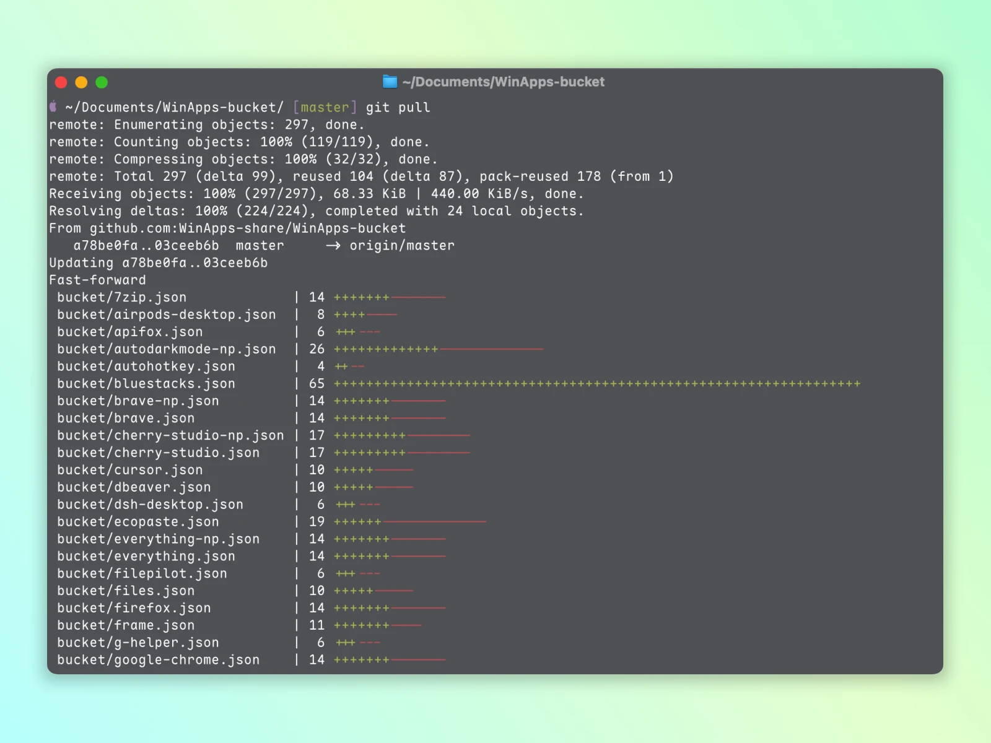This screenshot has height=743, width=991.
Task: Click the 'Resolving deltas: 100% (224/224)' line
Action: point(317,211)
